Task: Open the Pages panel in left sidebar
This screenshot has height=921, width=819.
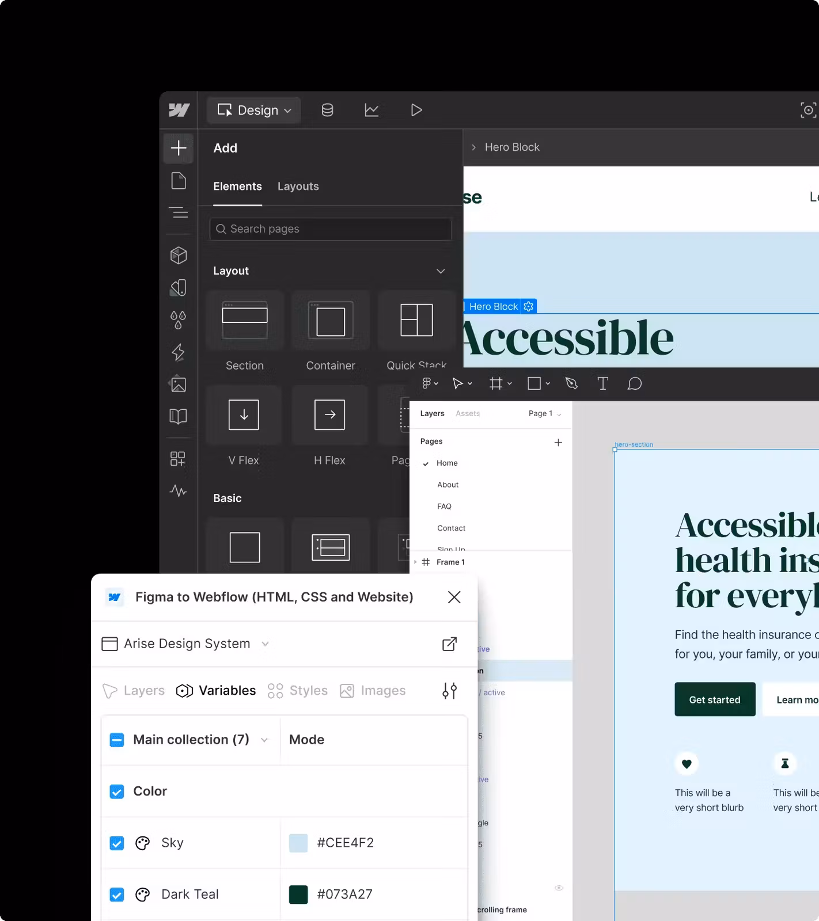Action: [x=179, y=181]
